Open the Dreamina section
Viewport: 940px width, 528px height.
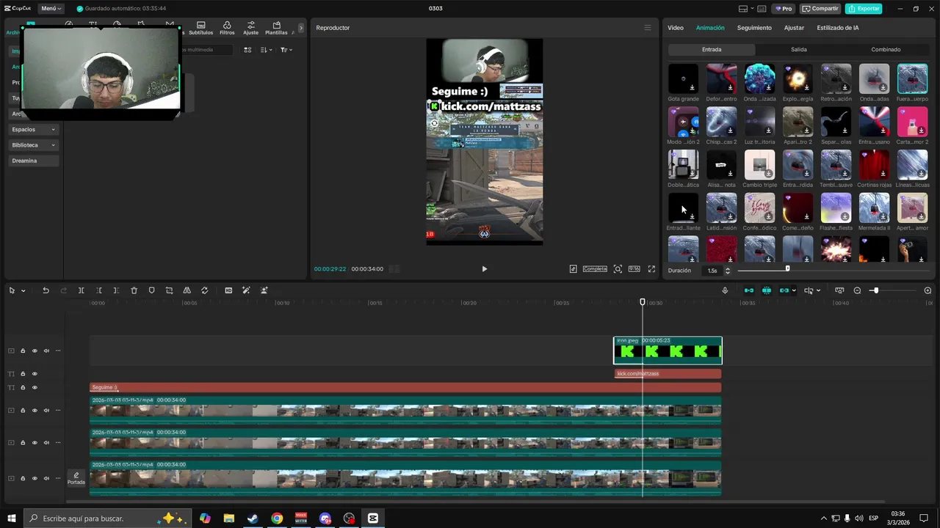[x=33, y=161]
